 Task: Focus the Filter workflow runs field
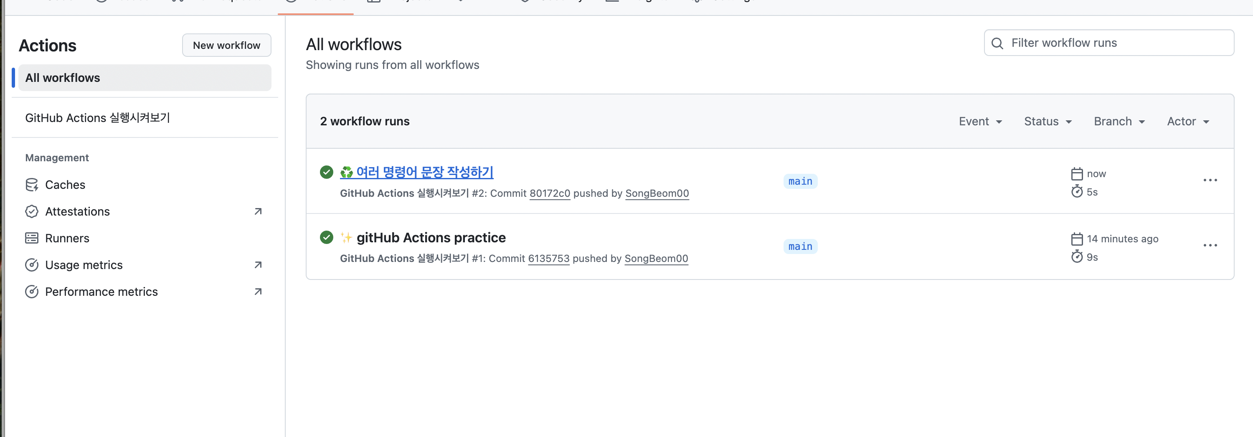(x=1109, y=43)
